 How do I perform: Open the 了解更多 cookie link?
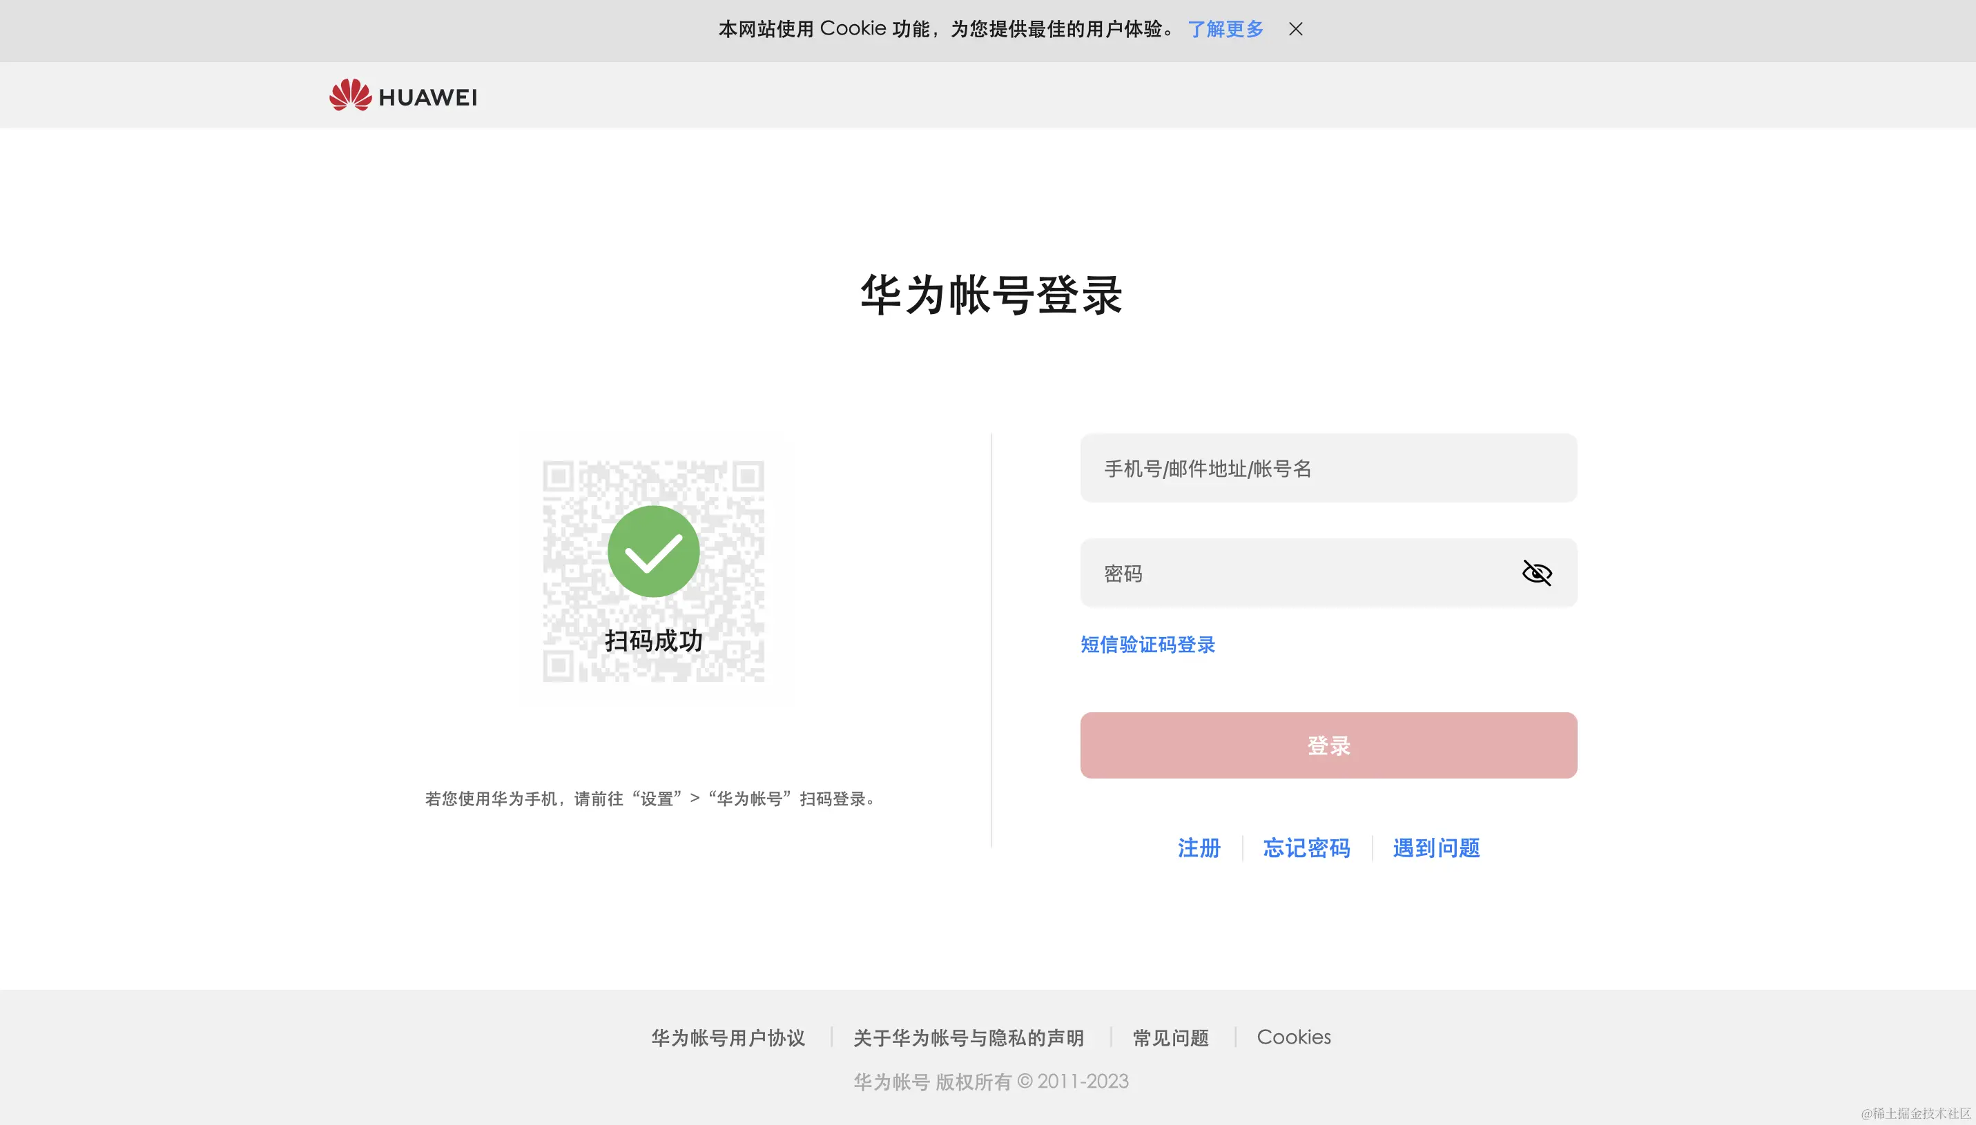tap(1225, 30)
